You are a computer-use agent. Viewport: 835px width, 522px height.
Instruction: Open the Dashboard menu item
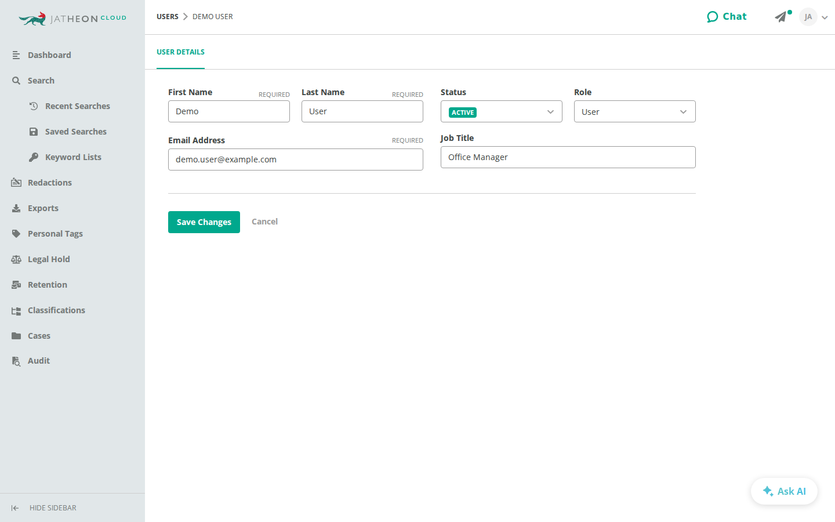point(49,55)
